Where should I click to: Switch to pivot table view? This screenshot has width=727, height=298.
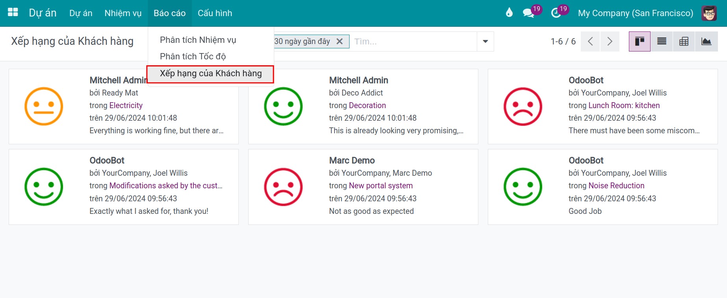684,41
